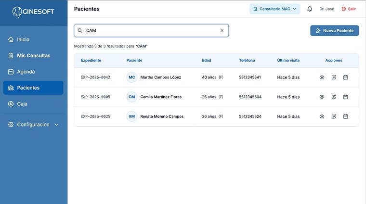Click the Mis Consultas clipboard icon

(x=11, y=55)
